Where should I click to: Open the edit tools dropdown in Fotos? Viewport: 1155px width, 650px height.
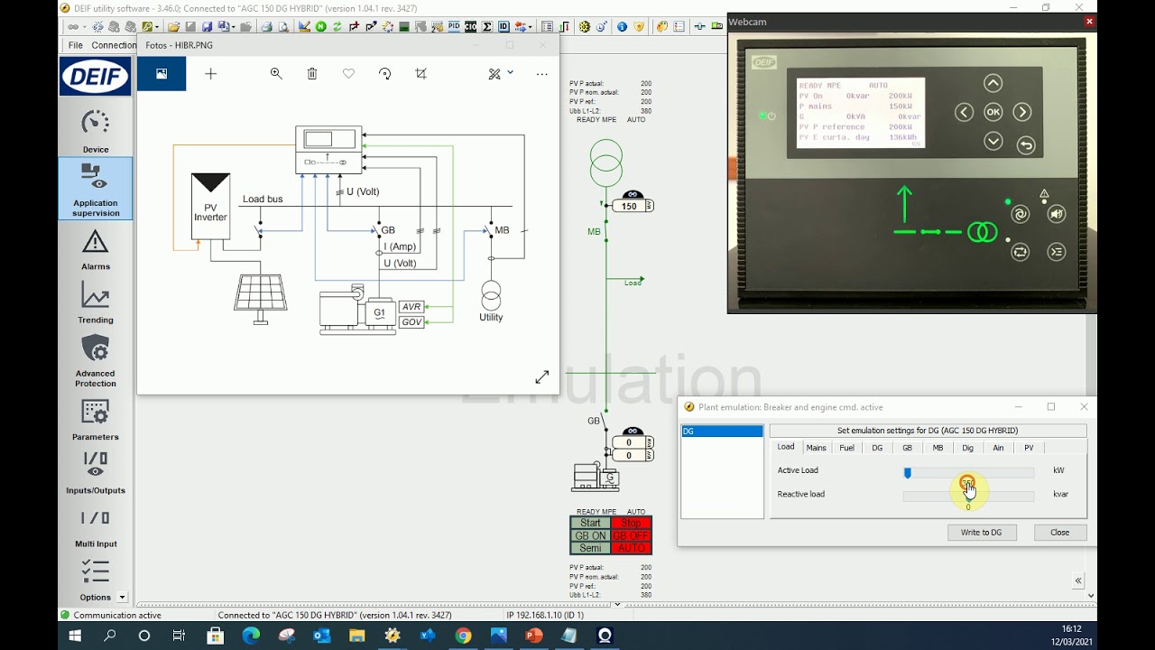click(501, 74)
